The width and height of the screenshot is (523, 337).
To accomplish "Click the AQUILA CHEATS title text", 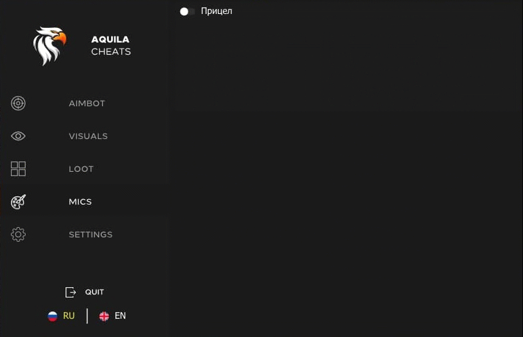I will [111, 46].
